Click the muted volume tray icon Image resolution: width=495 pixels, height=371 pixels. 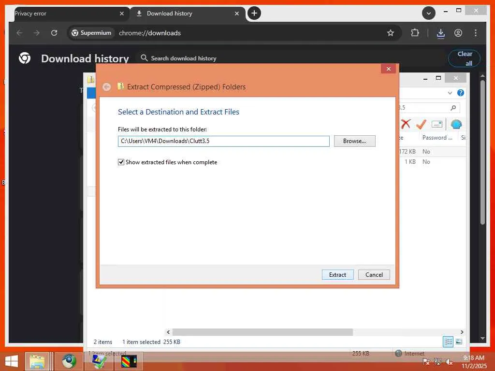click(449, 361)
